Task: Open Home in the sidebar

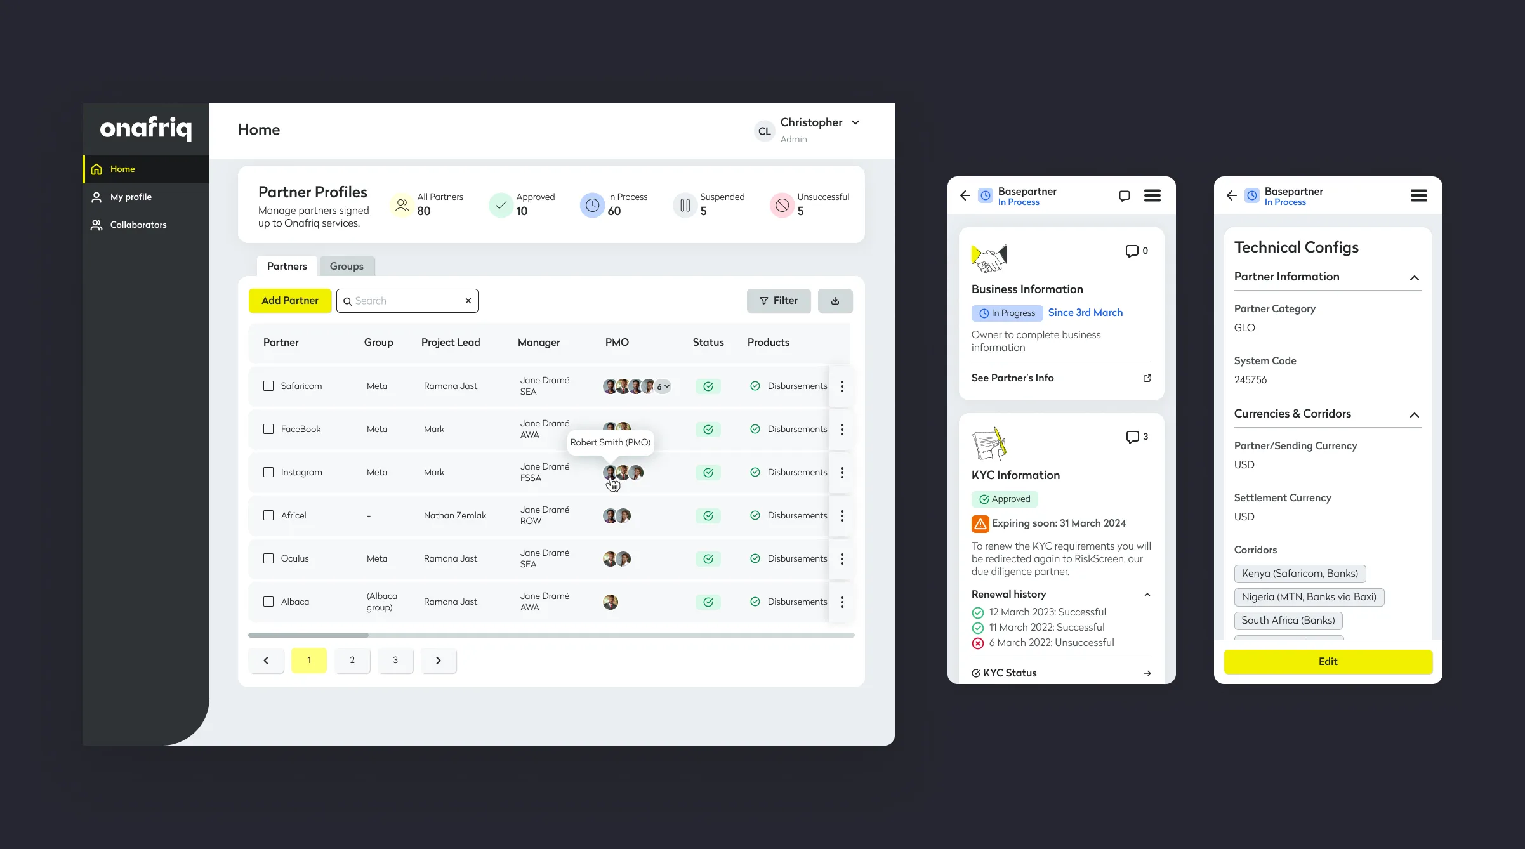Action: point(146,169)
